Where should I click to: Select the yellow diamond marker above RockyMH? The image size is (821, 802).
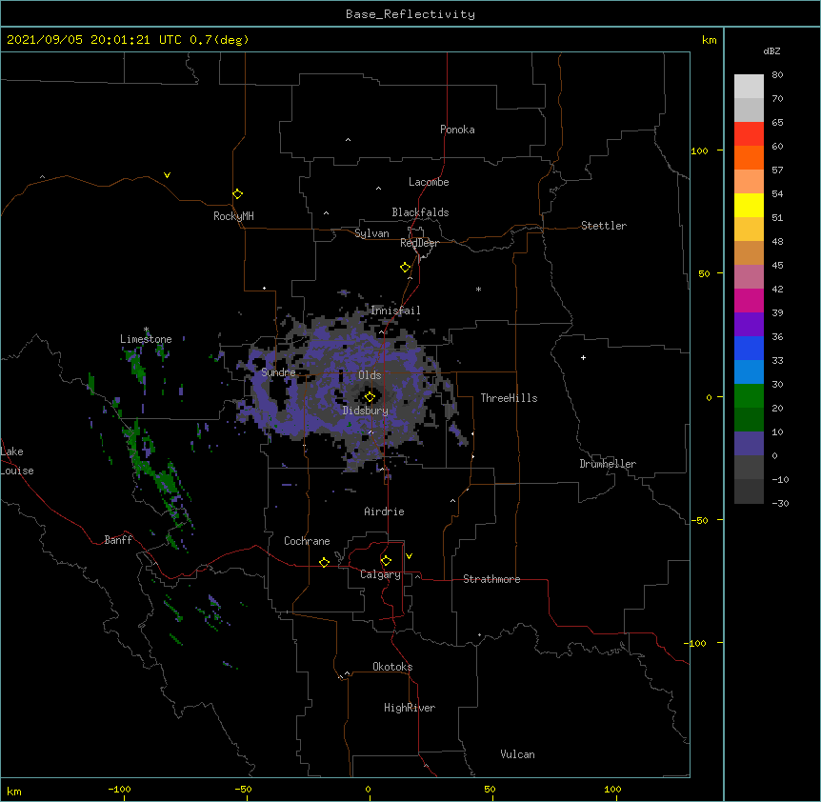[237, 194]
